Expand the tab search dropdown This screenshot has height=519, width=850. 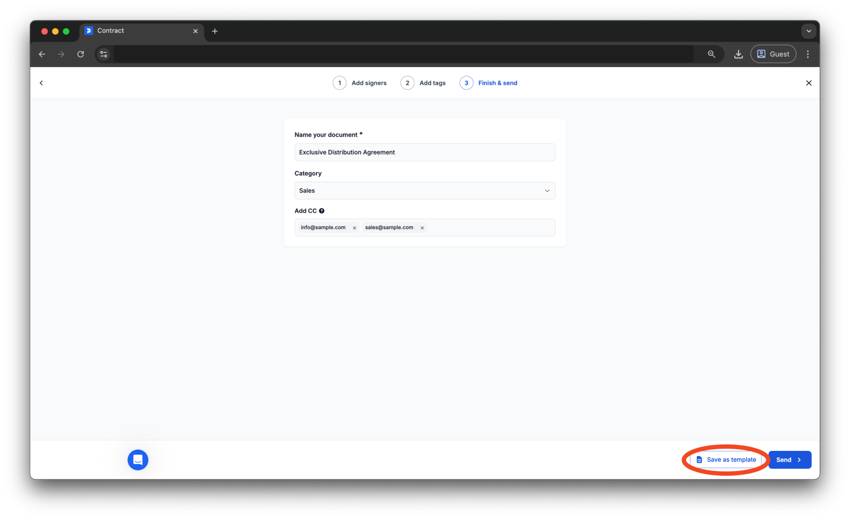(809, 31)
